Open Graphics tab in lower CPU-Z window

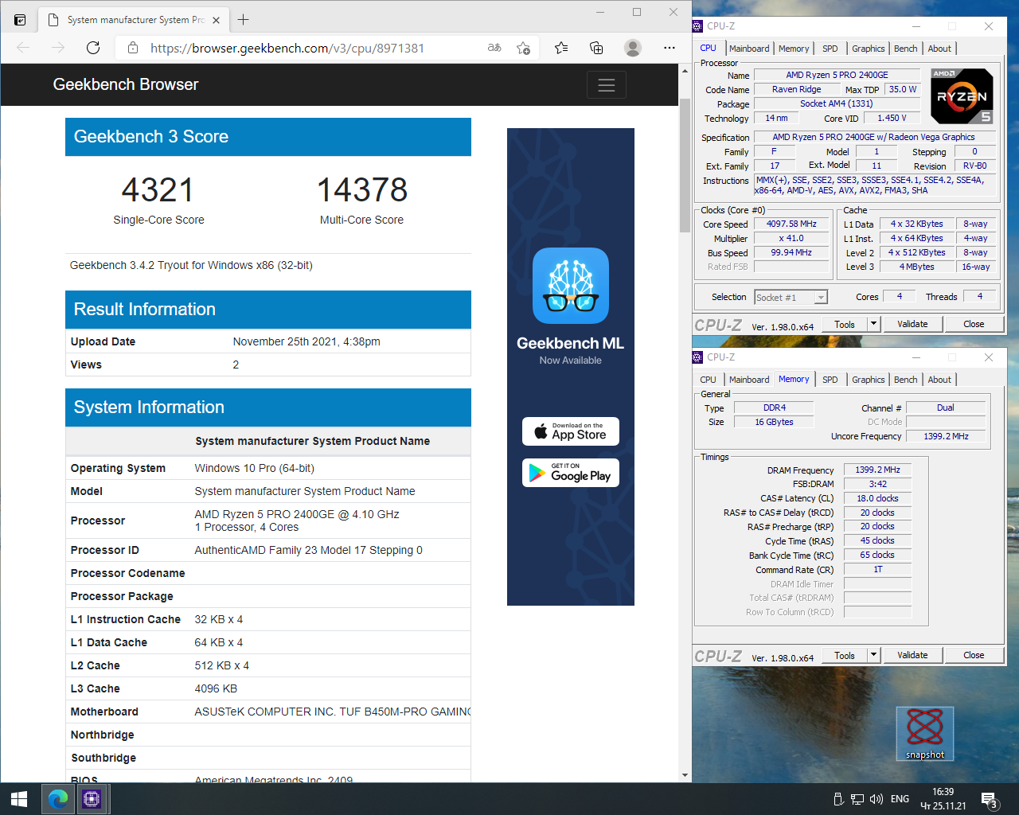(x=868, y=380)
